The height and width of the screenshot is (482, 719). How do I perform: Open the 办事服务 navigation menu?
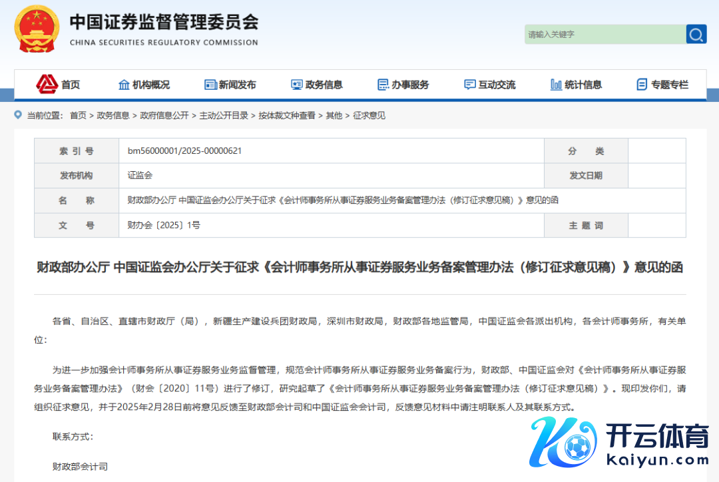coord(410,85)
